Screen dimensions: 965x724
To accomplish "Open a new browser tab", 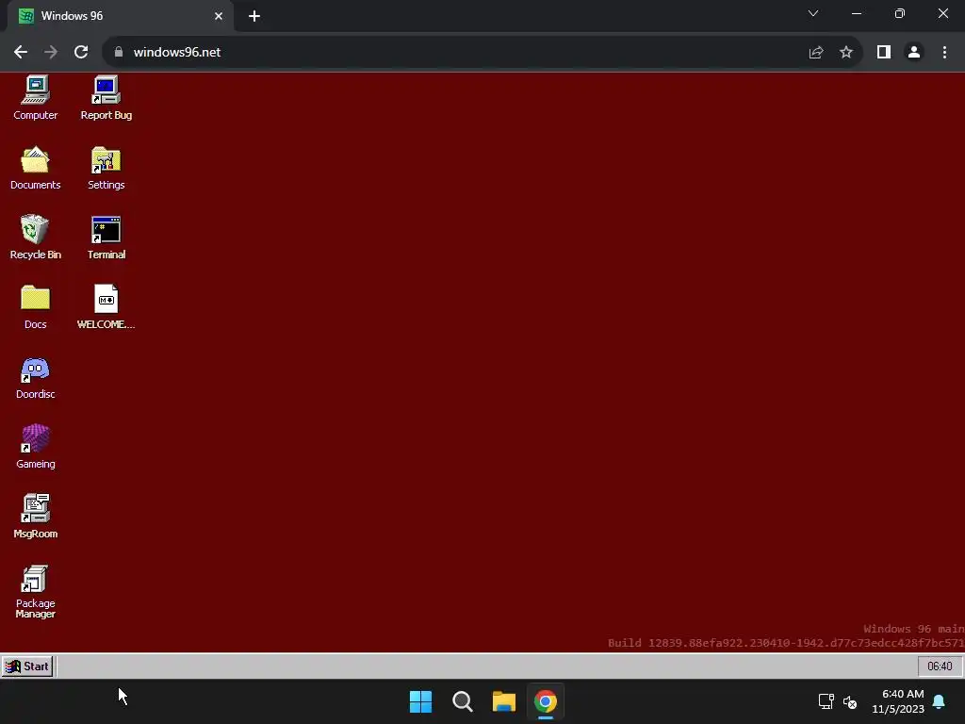I will (x=254, y=16).
